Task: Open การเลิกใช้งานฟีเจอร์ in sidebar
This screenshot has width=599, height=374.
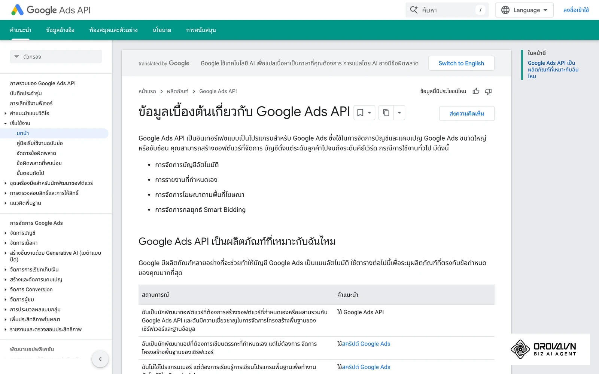Action: pyautogui.click(x=31, y=103)
